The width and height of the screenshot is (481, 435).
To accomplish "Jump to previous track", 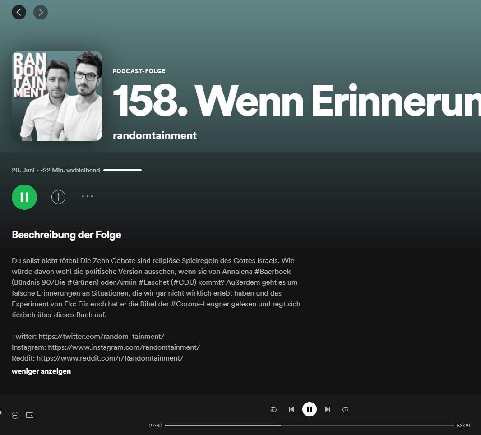I will [x=291, y=409].
